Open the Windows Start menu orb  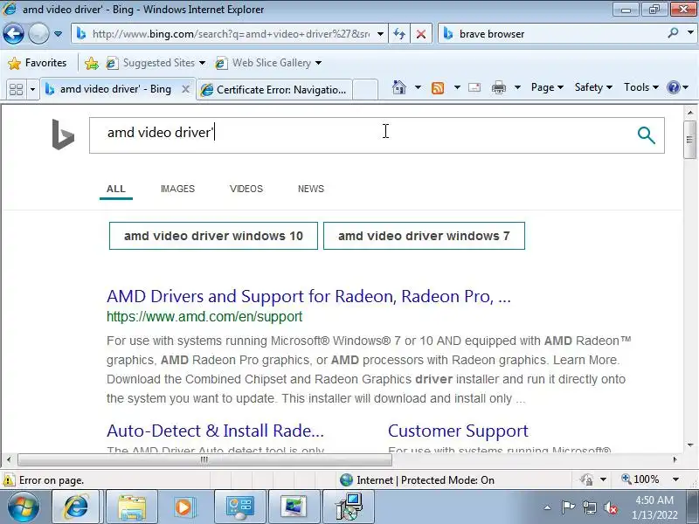coord(24,507)
